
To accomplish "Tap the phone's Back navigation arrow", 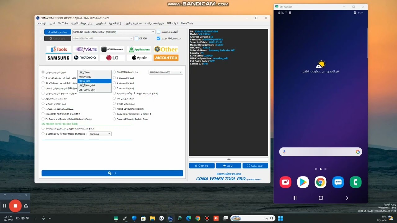I will [x=347, y=198].
